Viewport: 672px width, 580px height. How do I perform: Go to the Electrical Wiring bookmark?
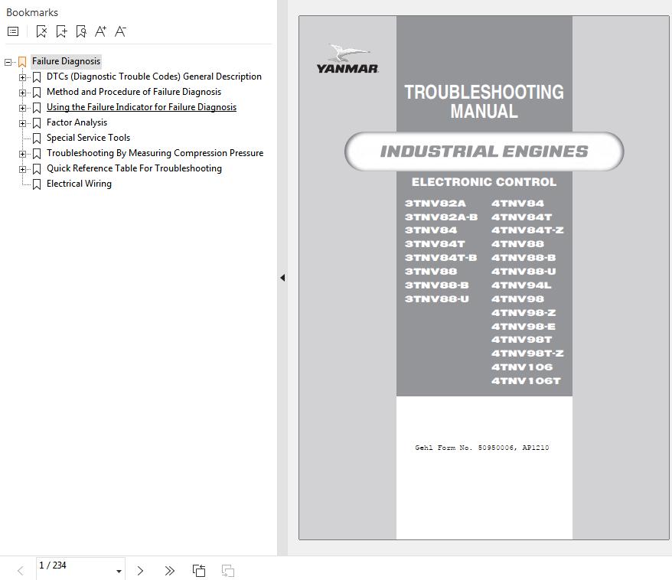79,184
